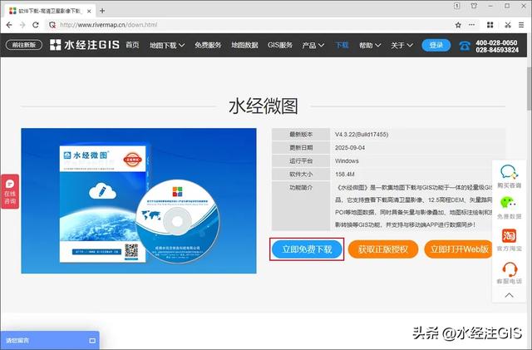Click the 前往新版 button
Image resolution: width=532 pixels, height=350 pixels.
point(24,45)
